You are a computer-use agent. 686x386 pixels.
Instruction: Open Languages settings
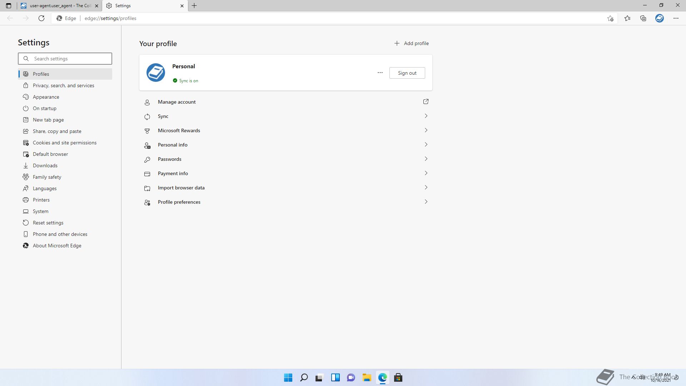(65, 188)
